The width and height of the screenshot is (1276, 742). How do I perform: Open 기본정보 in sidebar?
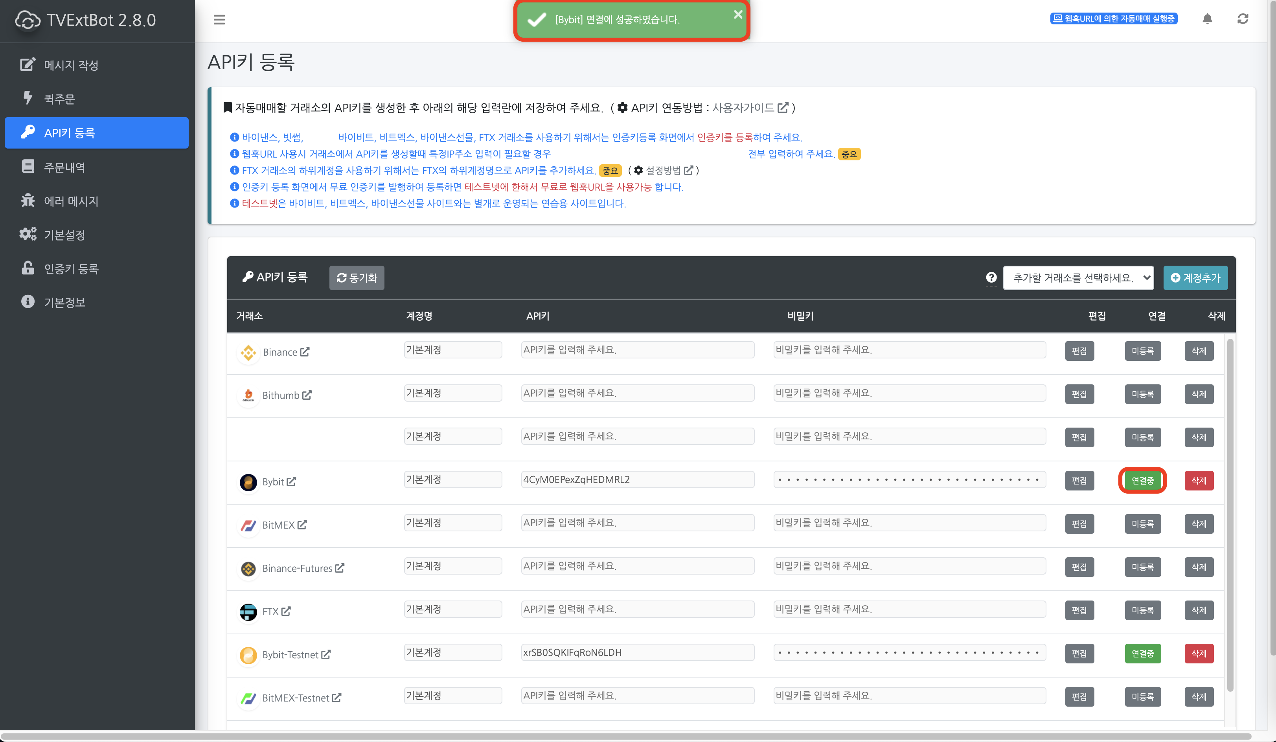point(96,302)
